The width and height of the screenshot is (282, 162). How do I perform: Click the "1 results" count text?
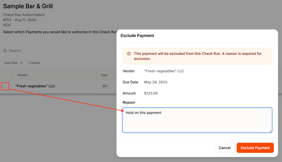click(34, 63)
